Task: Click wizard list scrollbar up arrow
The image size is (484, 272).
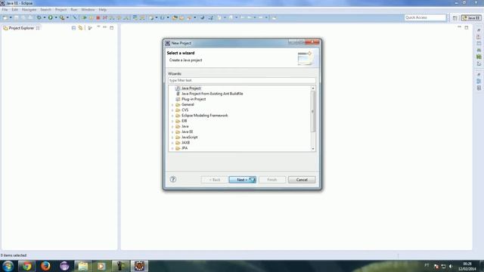Action: [x=313, y=88]
